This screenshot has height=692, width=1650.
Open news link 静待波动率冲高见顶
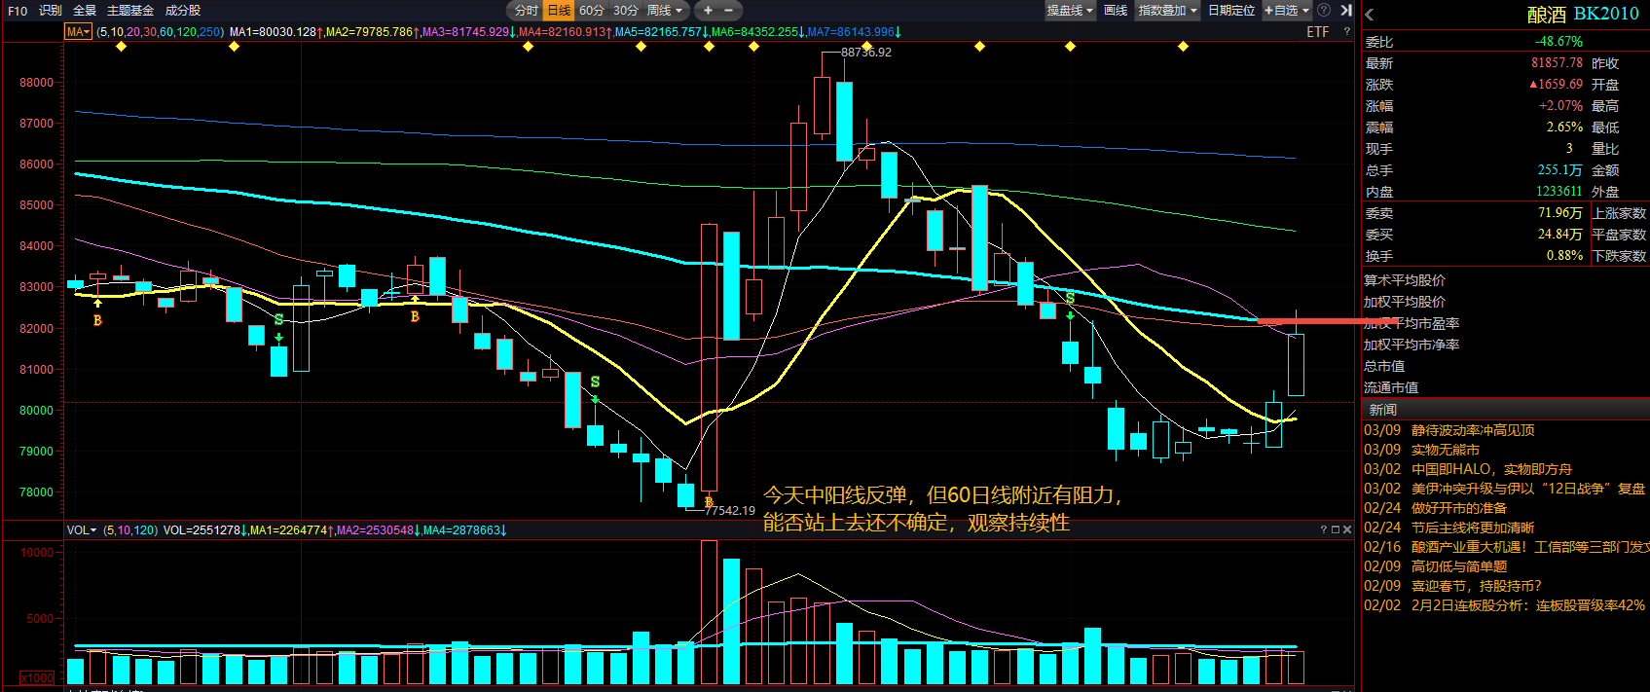point(1473,430)
